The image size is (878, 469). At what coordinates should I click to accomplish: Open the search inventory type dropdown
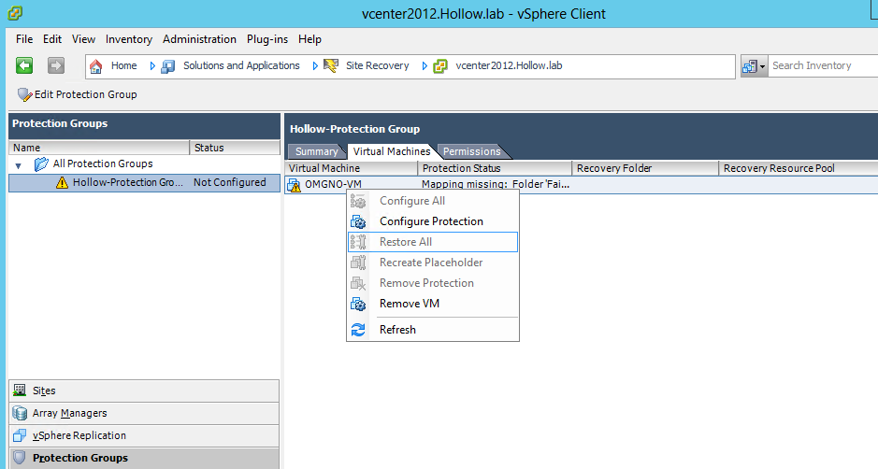click(754, 66)
